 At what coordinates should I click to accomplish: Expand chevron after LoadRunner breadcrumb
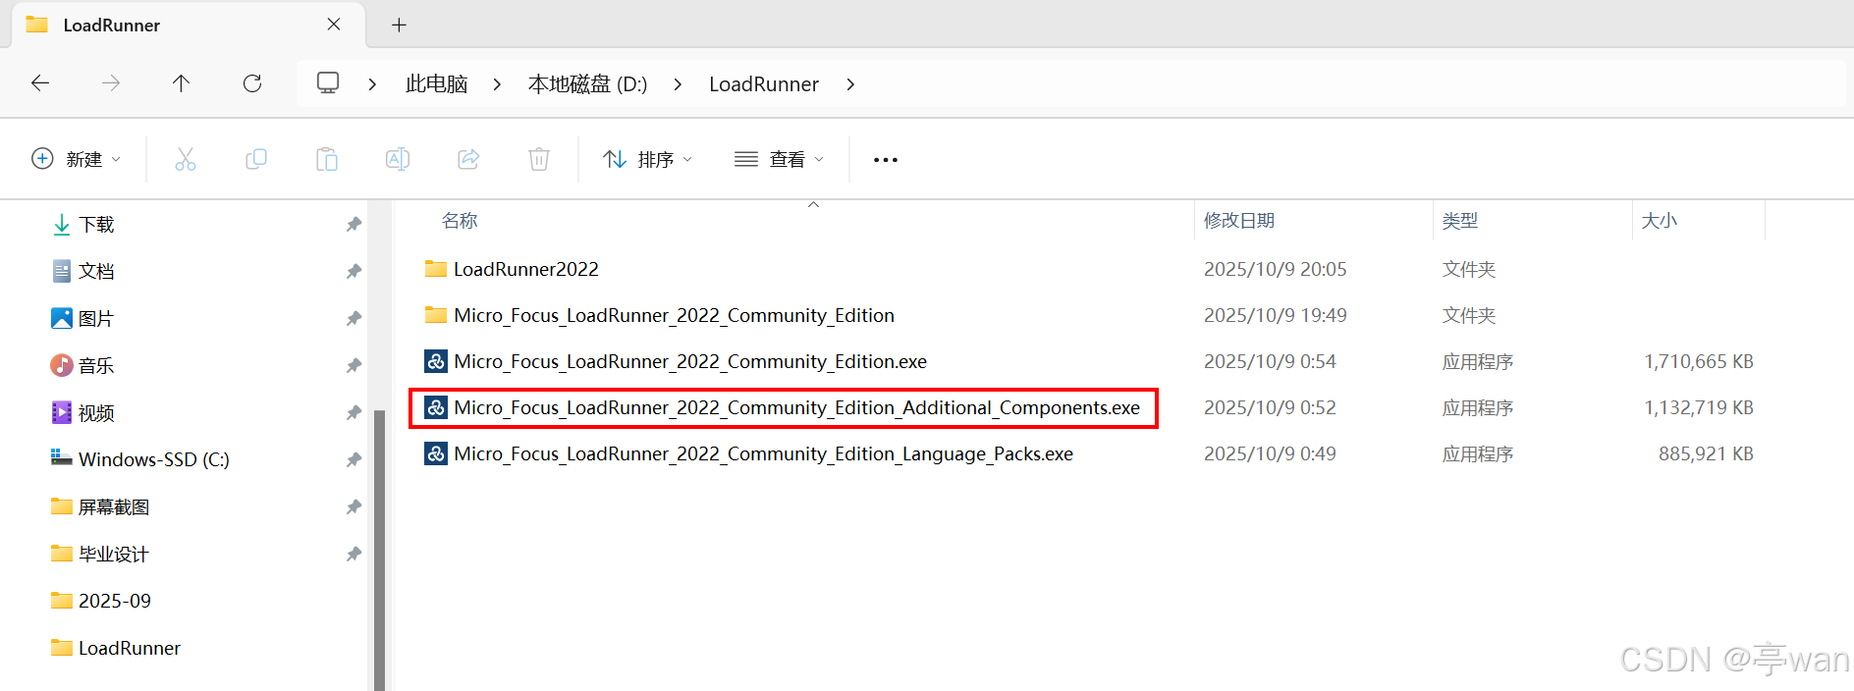pos(850,84)
